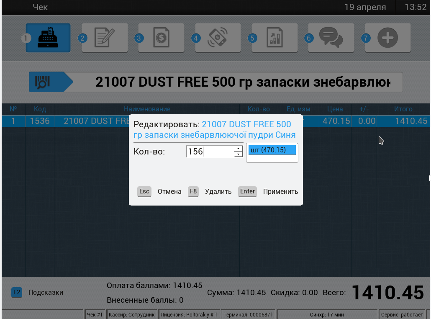This screenshot has width=431, height=319.
Task: Select the 'шт (470.15)' unit option
Action: 272,150
